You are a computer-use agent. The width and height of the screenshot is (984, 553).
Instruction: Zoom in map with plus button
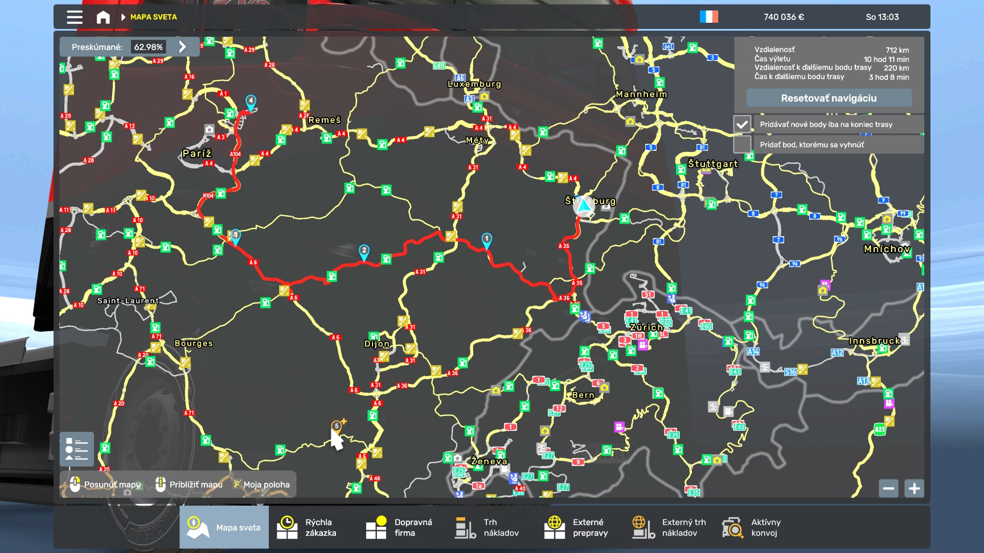[x=914, y=488]
